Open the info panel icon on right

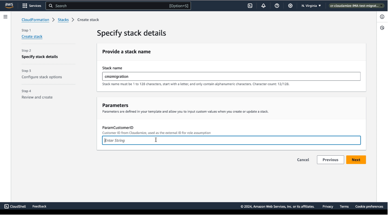382,17
